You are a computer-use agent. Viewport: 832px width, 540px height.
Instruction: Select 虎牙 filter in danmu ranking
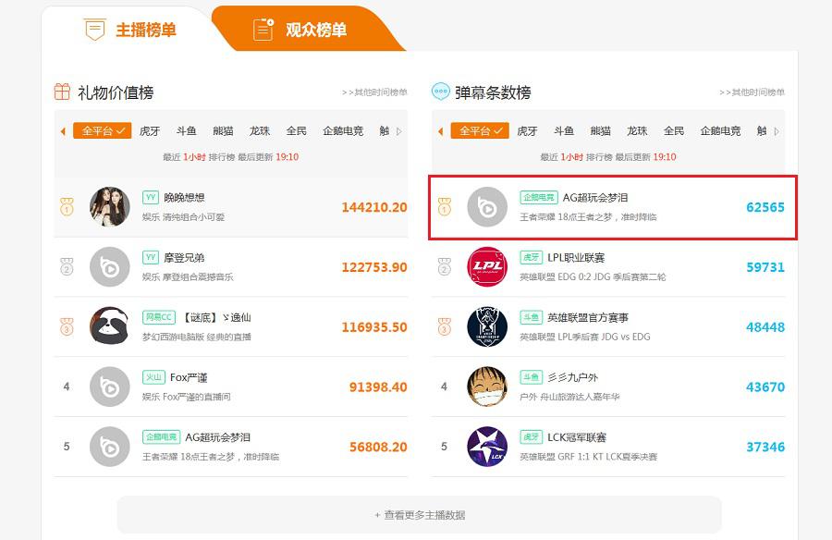(528, 130)
